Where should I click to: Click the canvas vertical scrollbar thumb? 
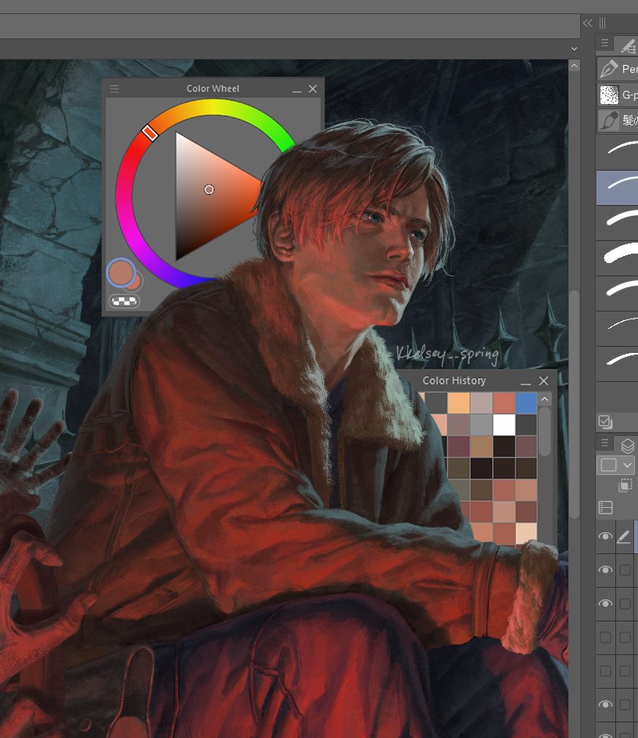(574, 405)
